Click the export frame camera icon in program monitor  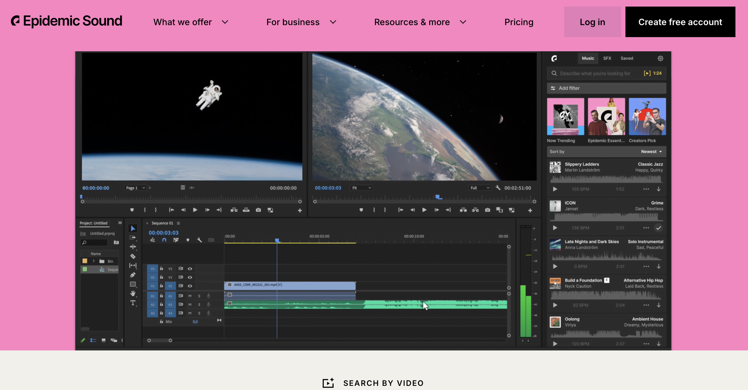487,210
